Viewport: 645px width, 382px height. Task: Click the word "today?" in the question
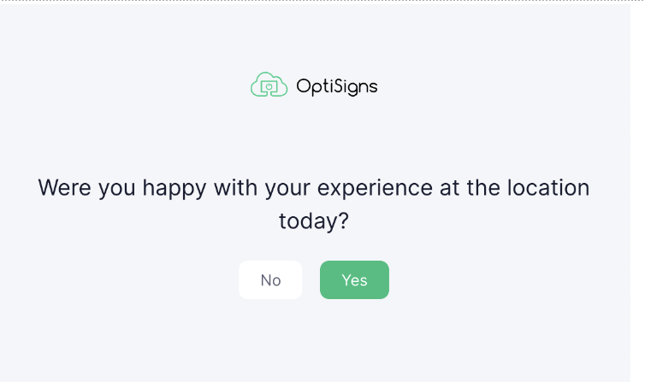(314, 221)
